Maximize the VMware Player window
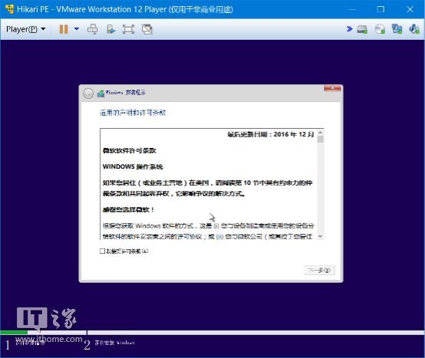Screen dimensions: 425x358 [x=381, y=9]
